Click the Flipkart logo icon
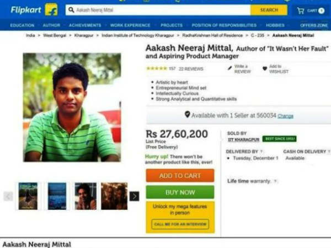331x248 pixels. (x=51, y=10)
